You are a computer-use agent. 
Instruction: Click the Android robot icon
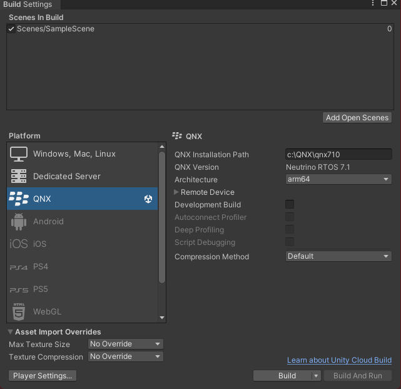point(19,222)
